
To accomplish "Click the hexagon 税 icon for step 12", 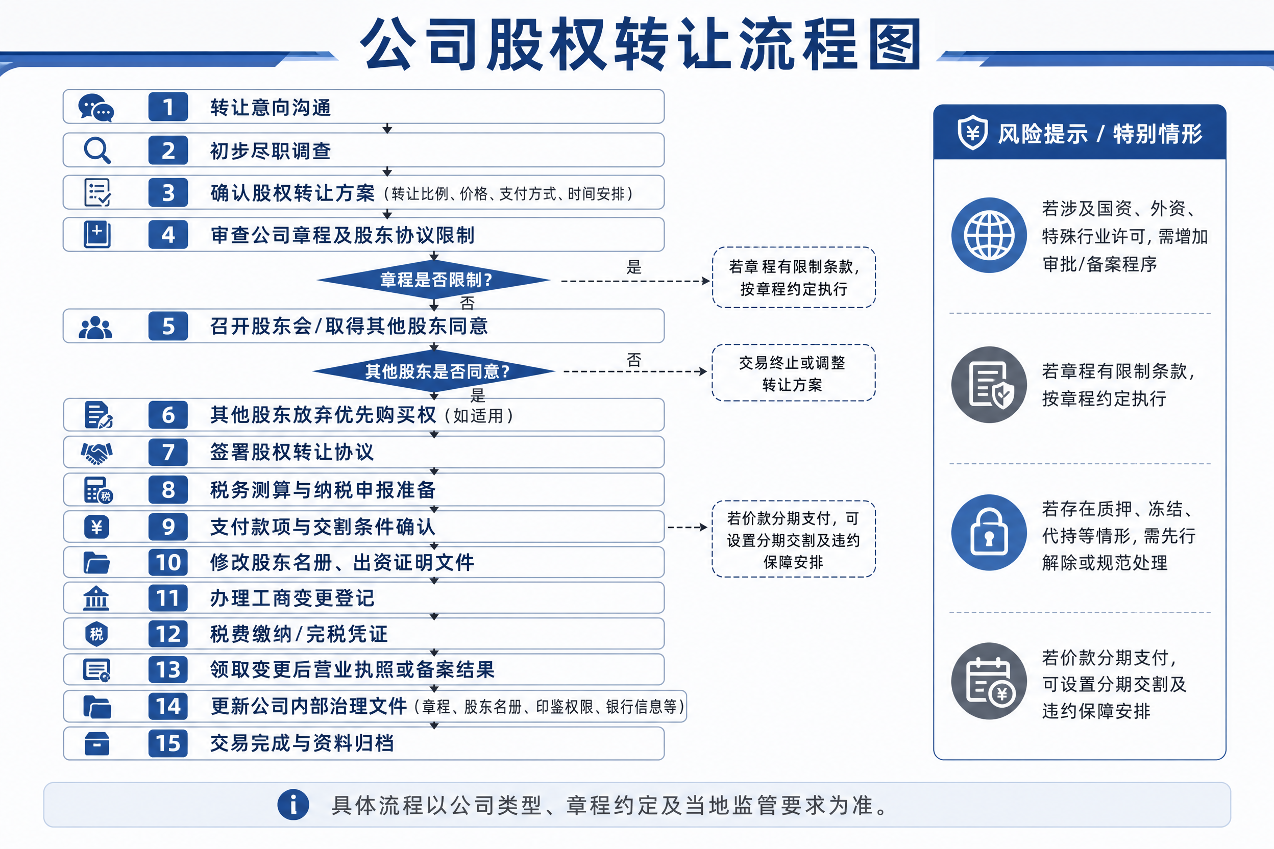I will point(96,634).
